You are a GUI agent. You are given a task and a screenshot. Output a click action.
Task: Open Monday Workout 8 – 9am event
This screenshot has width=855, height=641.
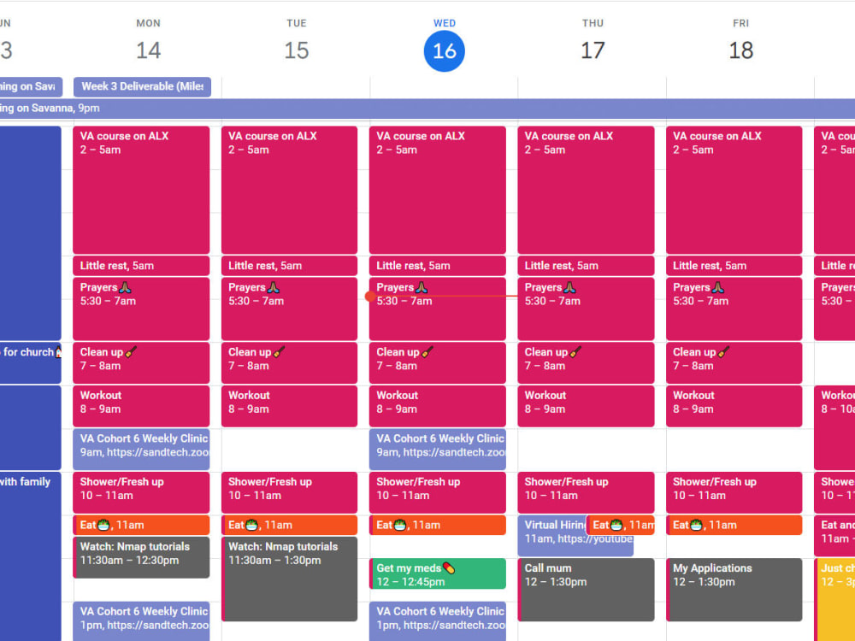[141, 406]
